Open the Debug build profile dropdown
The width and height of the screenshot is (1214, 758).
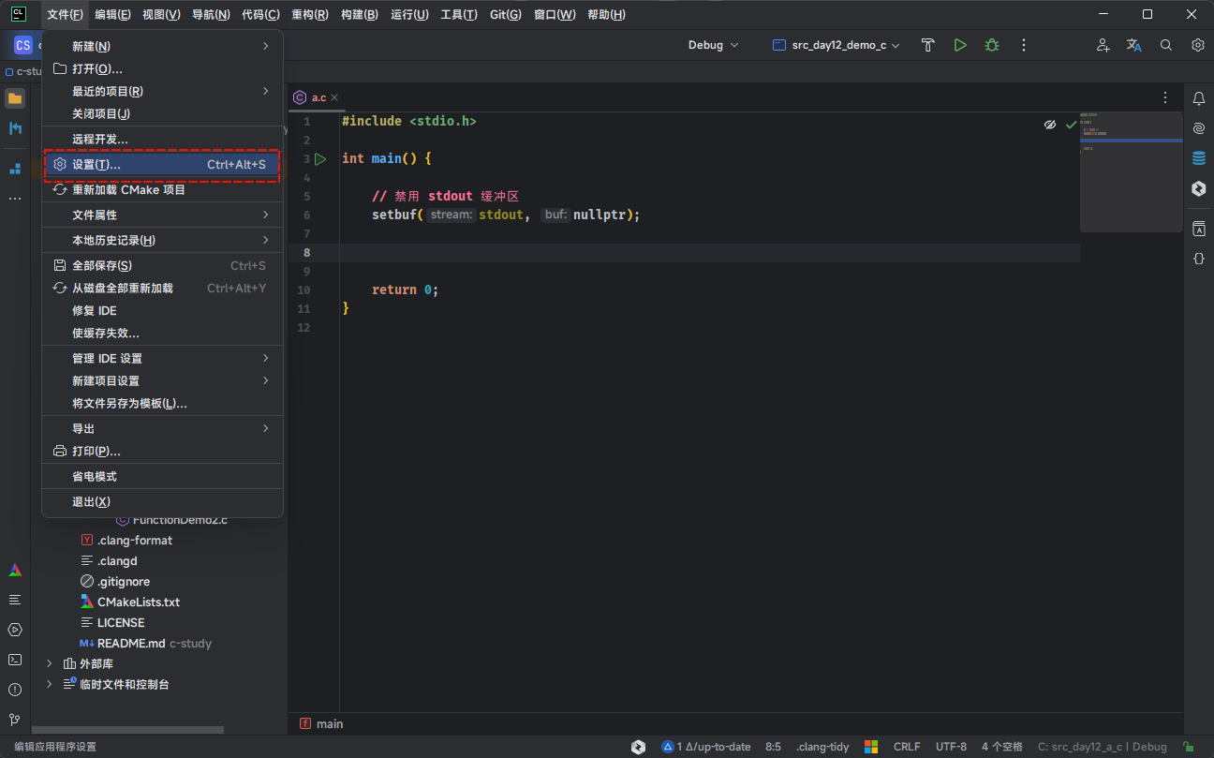coord(713,45)
